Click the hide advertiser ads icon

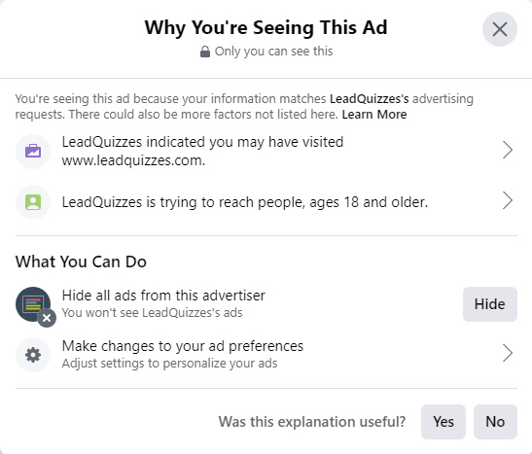coord(35,306)
